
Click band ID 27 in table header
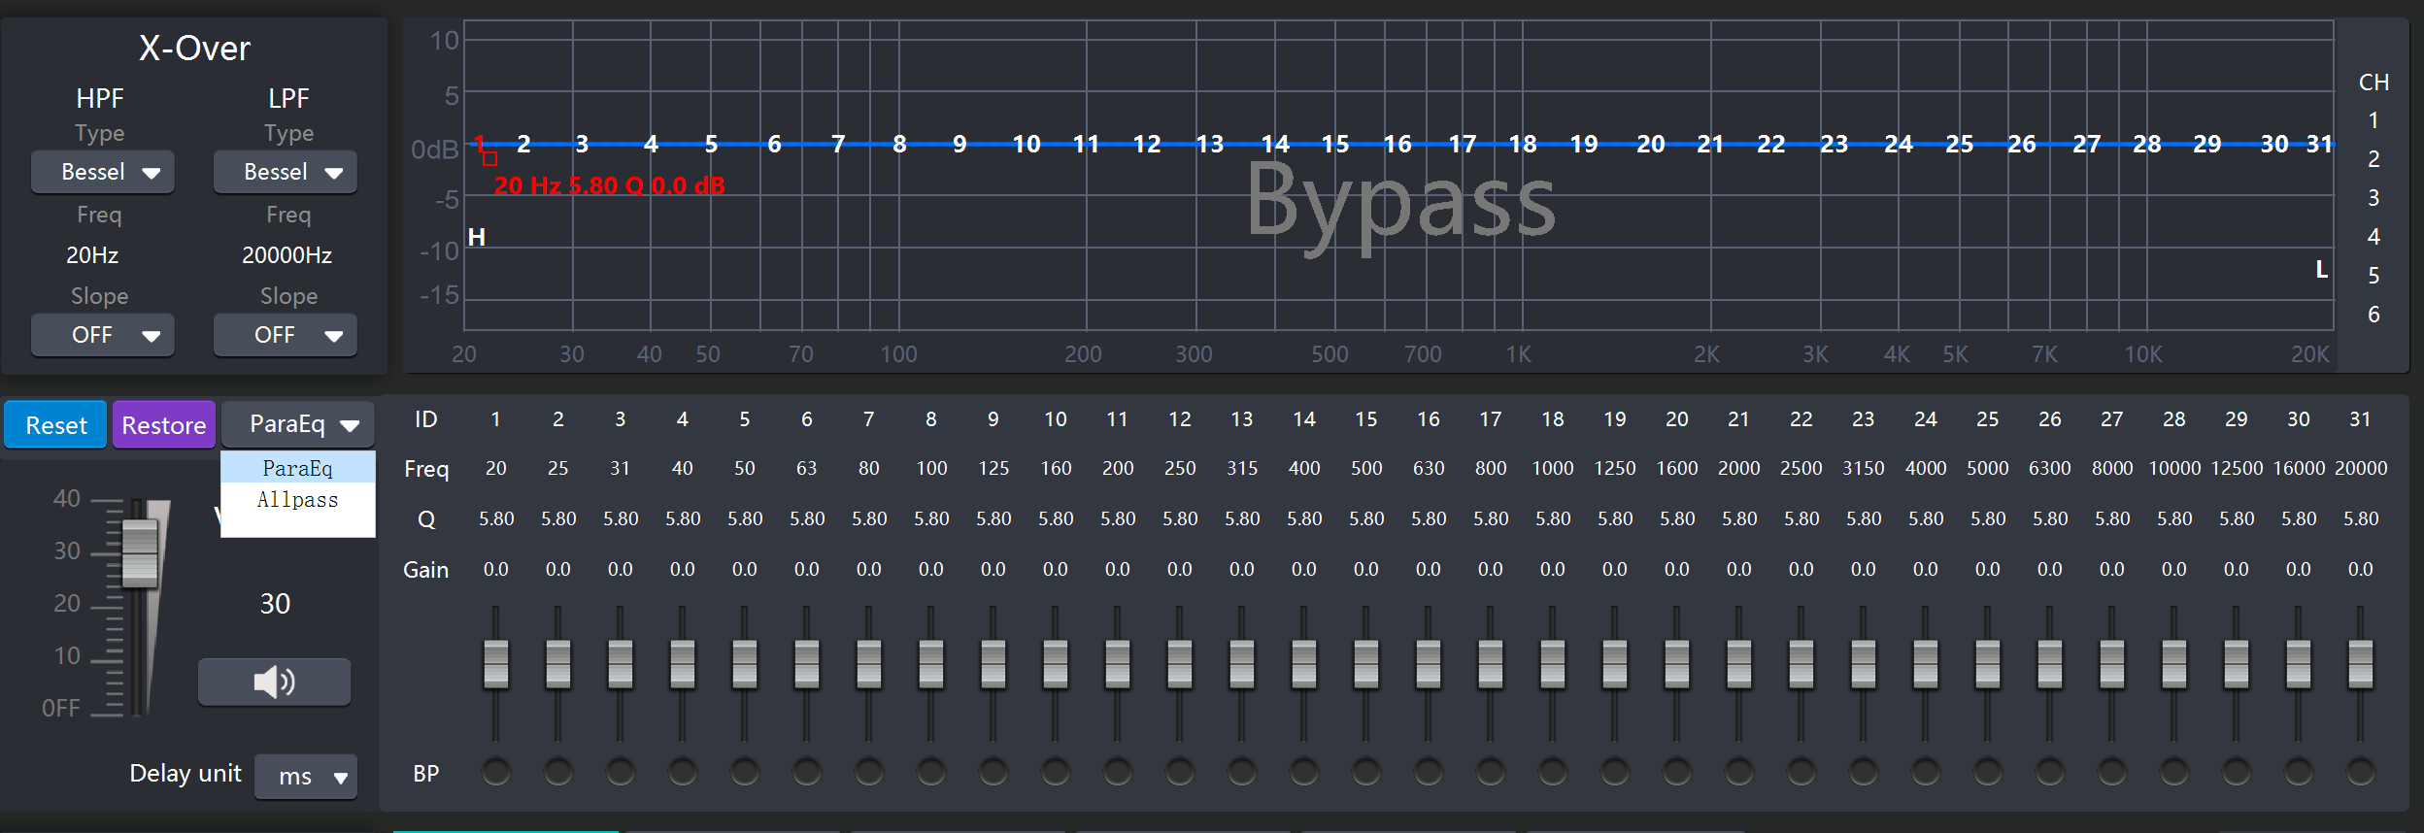[x=2111, y=418]
